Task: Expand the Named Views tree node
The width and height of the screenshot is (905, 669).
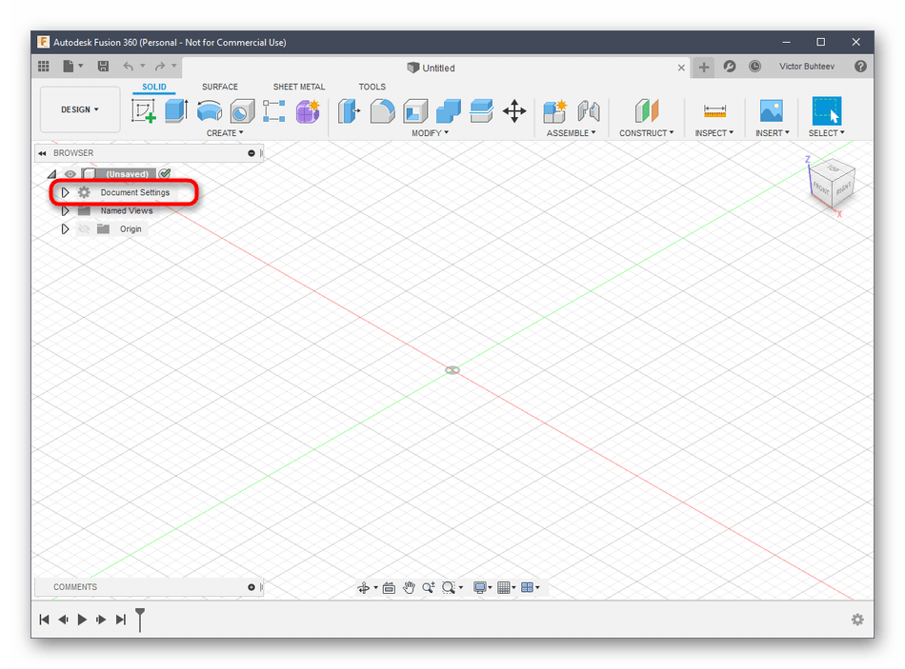Action: [x=65, y=211]
